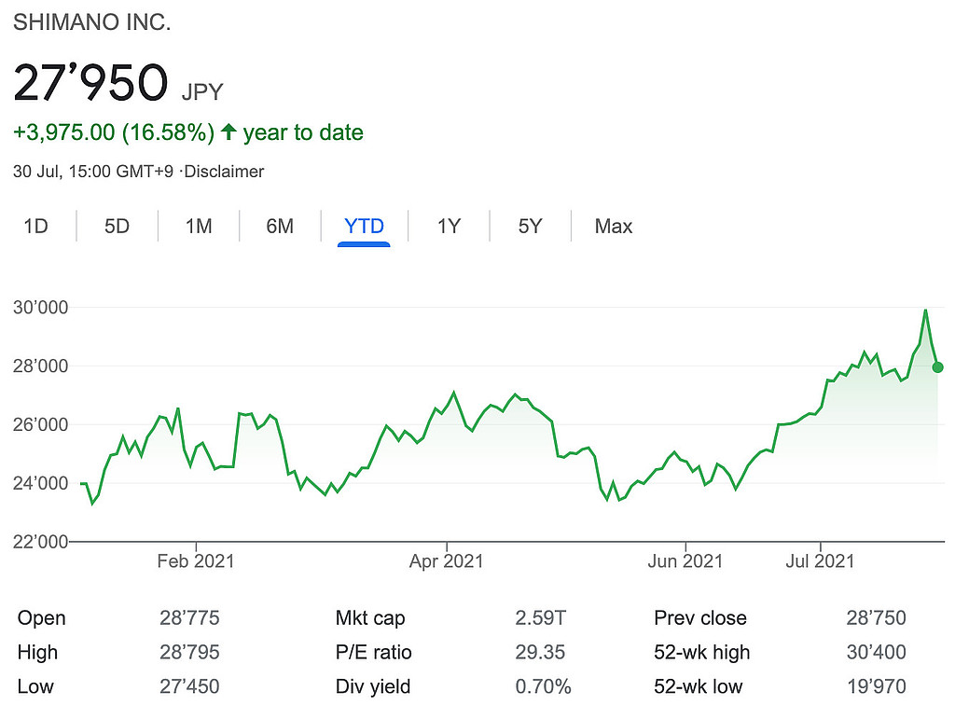Click the Feb 2021 axis label
The image size is (955, 719).
click(x=196, y=561)
